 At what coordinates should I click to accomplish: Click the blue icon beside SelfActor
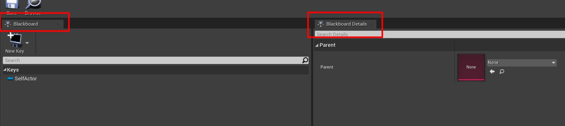click(10, 79)
